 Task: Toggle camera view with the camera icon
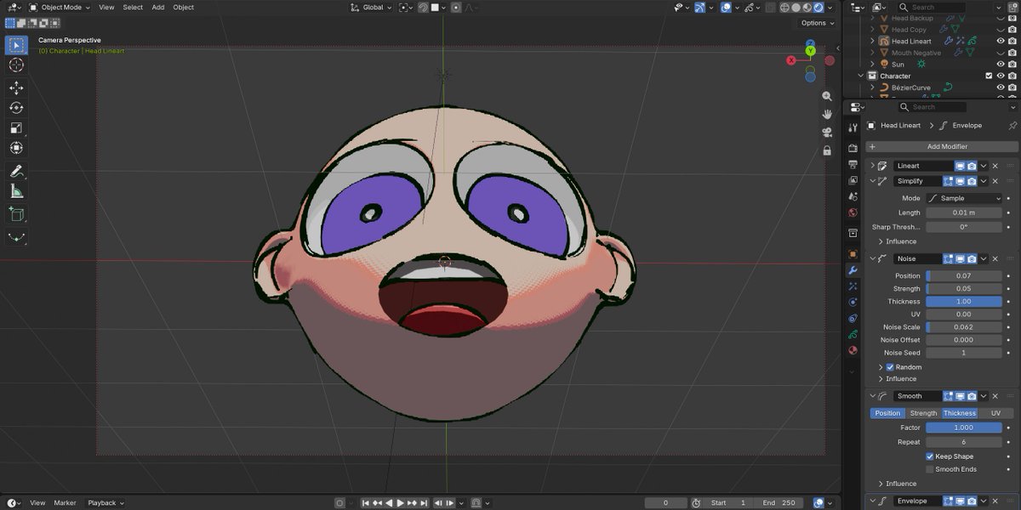827,132
